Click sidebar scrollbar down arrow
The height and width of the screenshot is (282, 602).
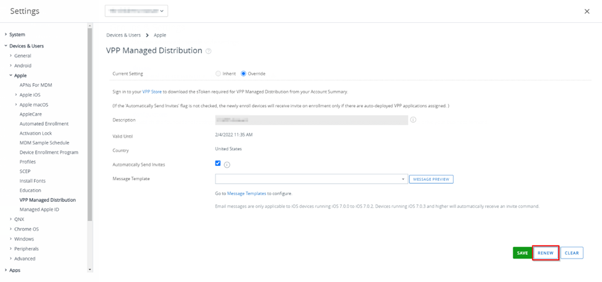click(90, 270)
